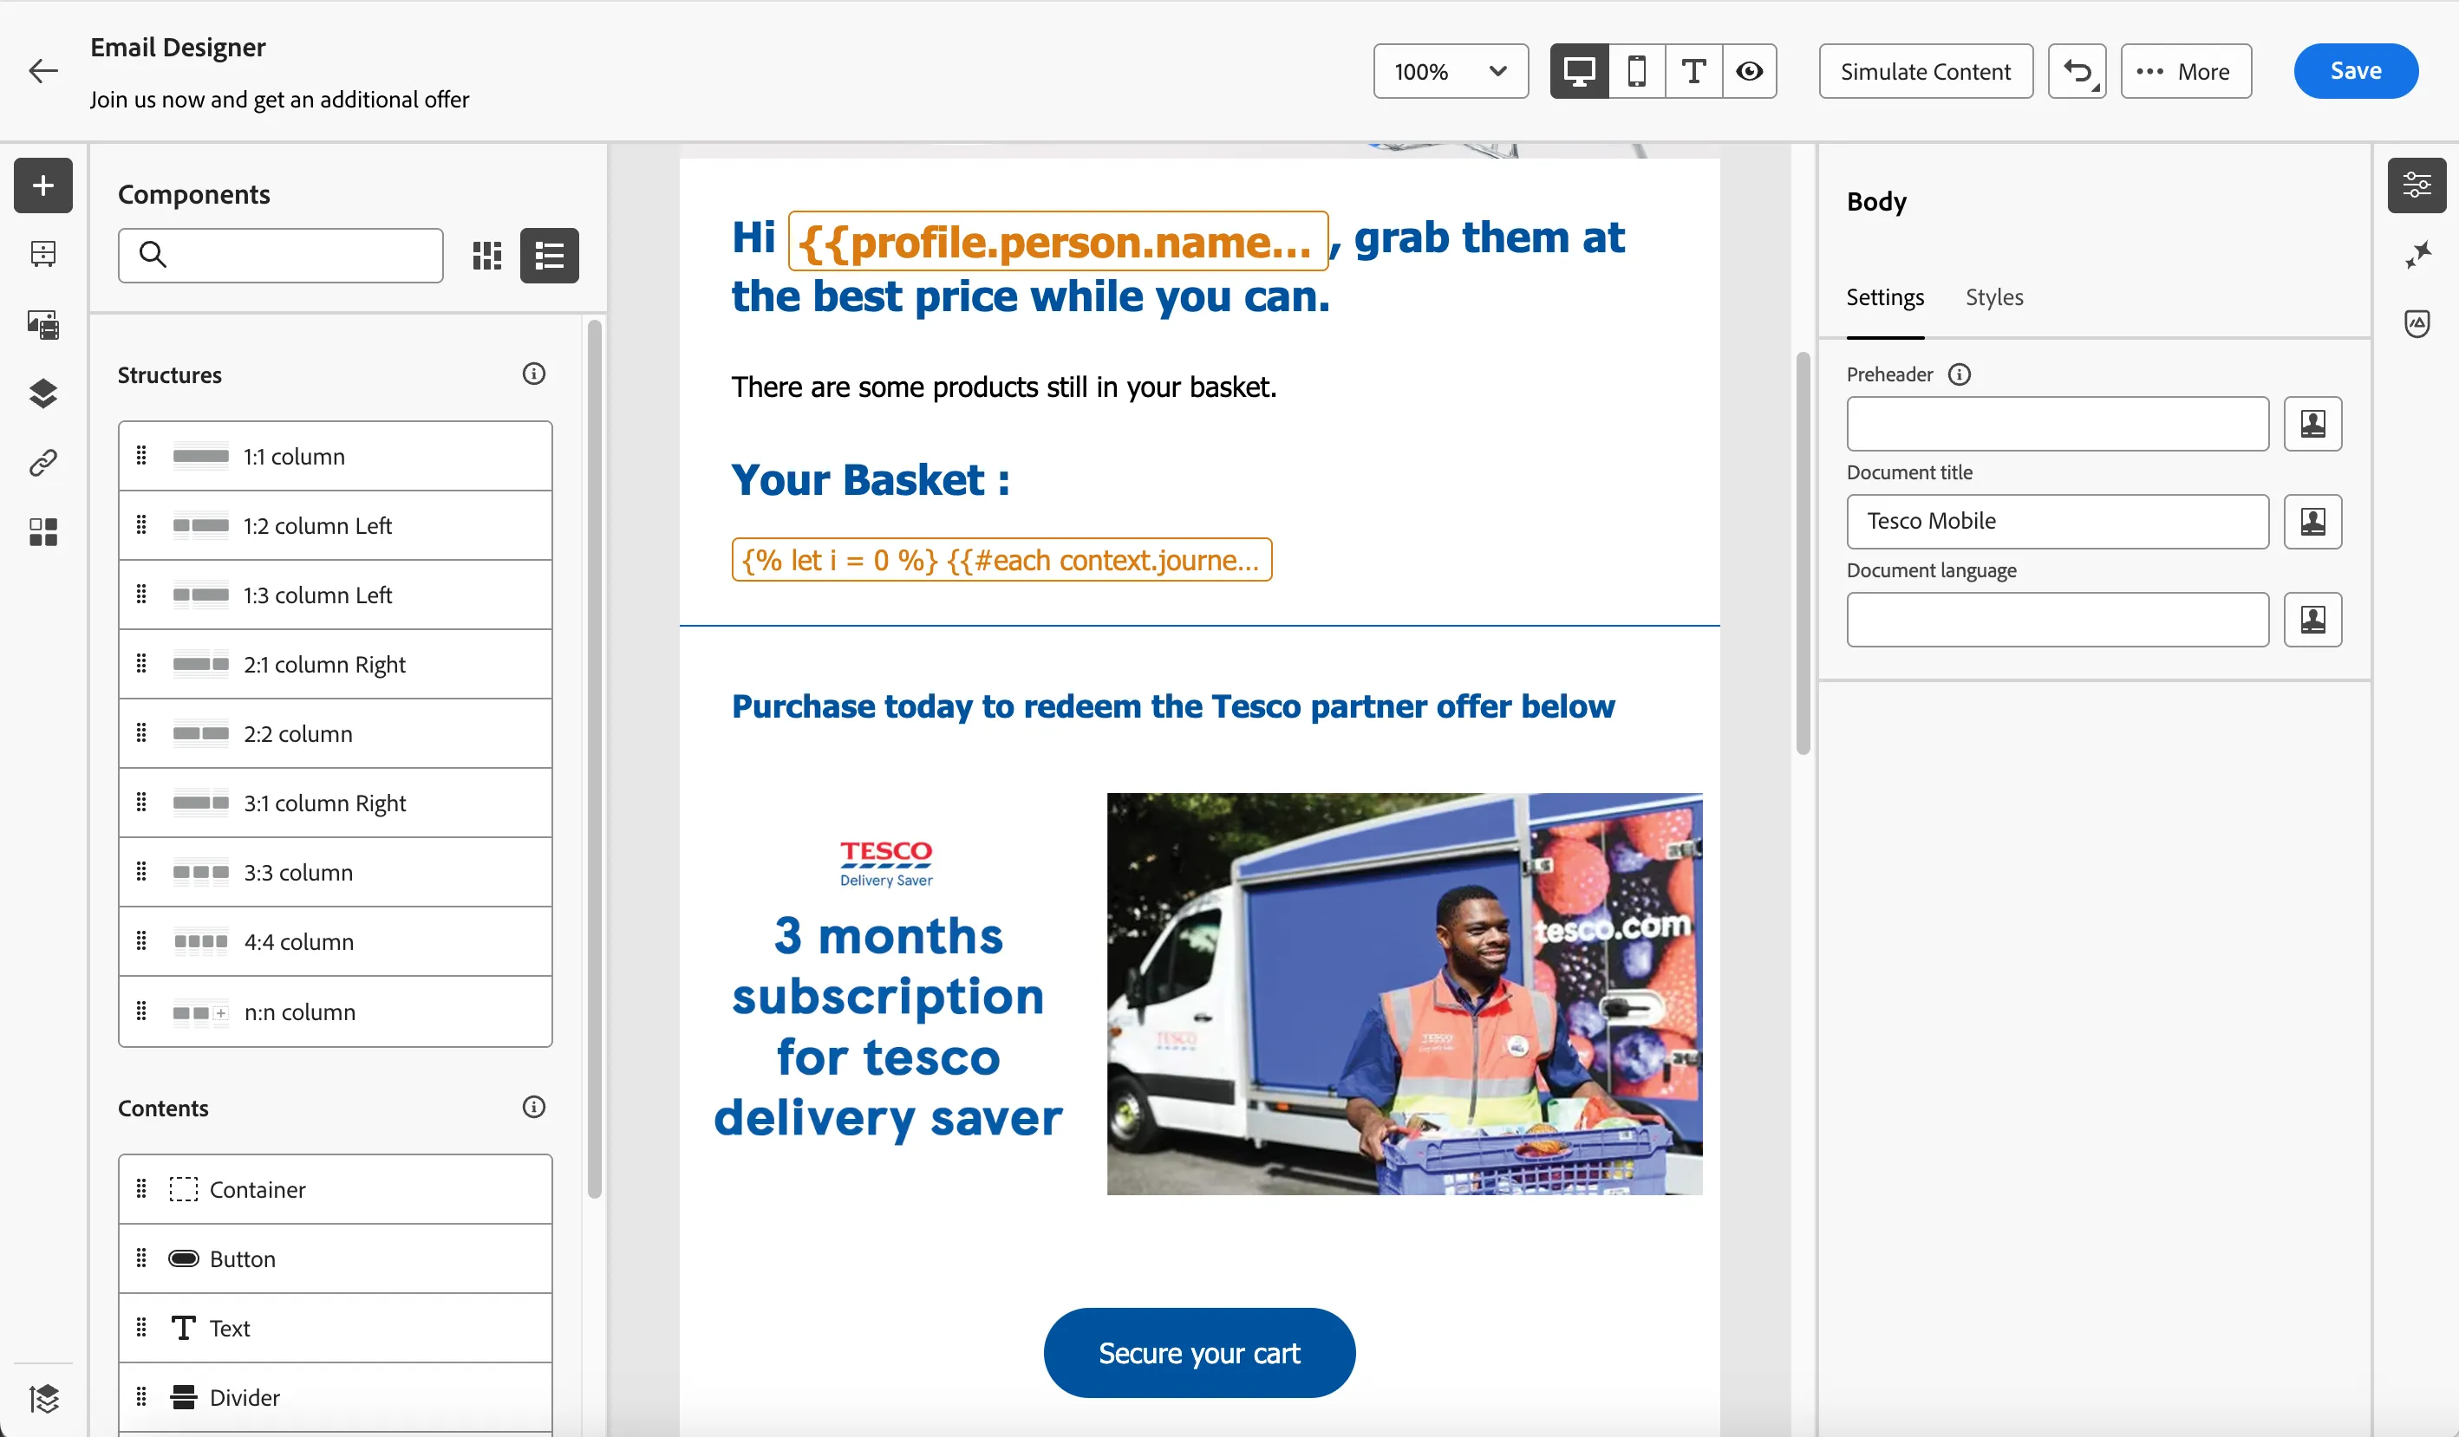The height and width of the screenshot is (1437, 2459).
Task: Open the undo history dropdown
Action: tap(2077, 71)
